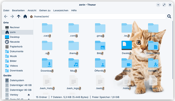This screenshot has width=175, height=101.
Task: Select the Videos folder in file view
Action: (127, 63)
